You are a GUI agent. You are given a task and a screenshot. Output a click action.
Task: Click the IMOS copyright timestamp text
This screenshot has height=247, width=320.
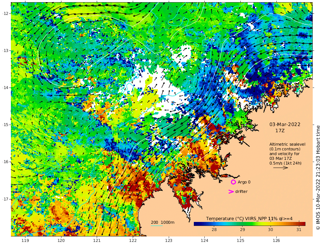318,178
